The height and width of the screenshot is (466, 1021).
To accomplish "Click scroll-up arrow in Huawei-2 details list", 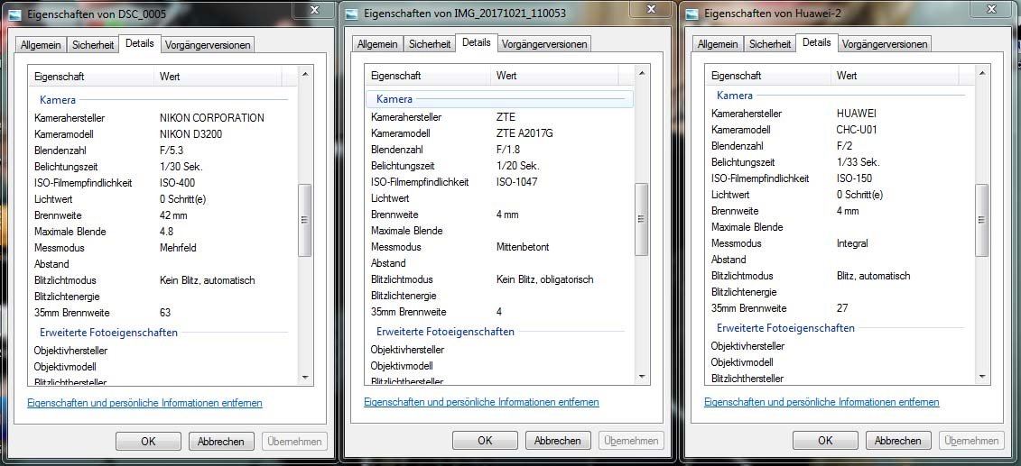I will click(982, 75).
